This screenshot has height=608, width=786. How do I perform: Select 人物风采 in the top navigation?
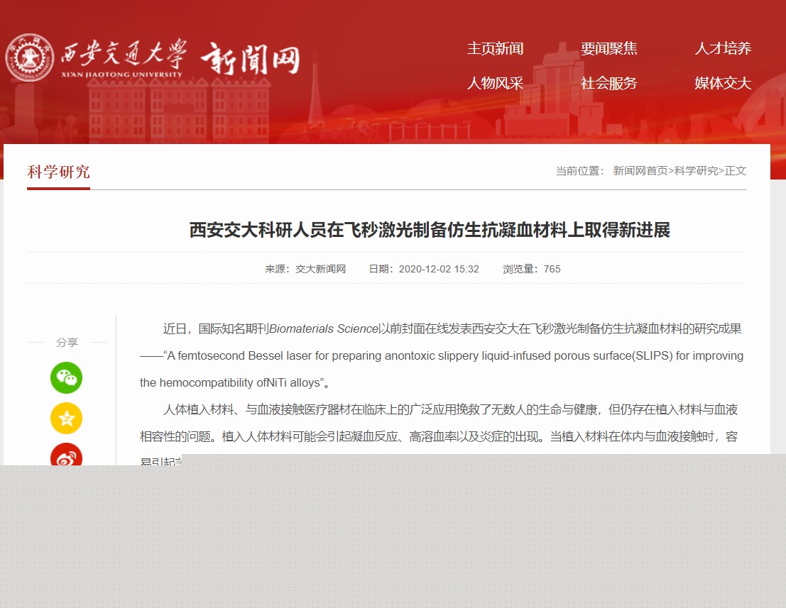pyautogui.click(x=495, y=83)
